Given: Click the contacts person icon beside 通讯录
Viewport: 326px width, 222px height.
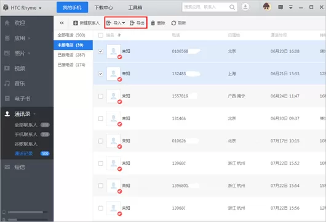Looking at the screenshot, I should tap(7, 114).
